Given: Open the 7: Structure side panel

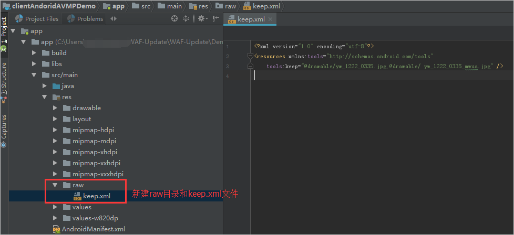Looking at the screenshot, I should pyautogui.click(x=4, y=82).
